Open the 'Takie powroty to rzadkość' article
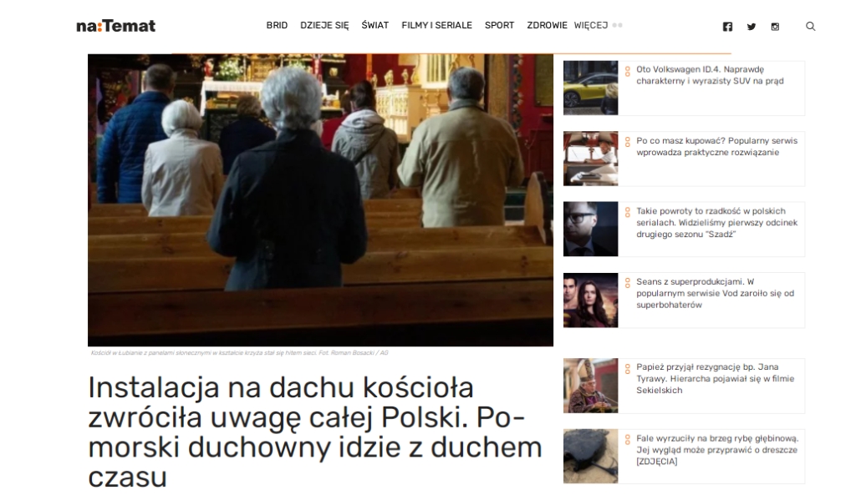Screen dimensions: 856x500 (716, 223)
